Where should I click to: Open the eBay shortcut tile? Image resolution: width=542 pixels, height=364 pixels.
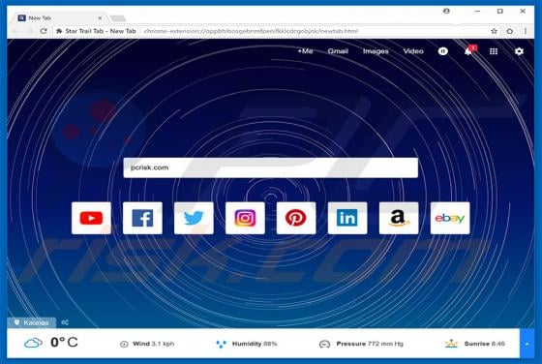(450, 218)
